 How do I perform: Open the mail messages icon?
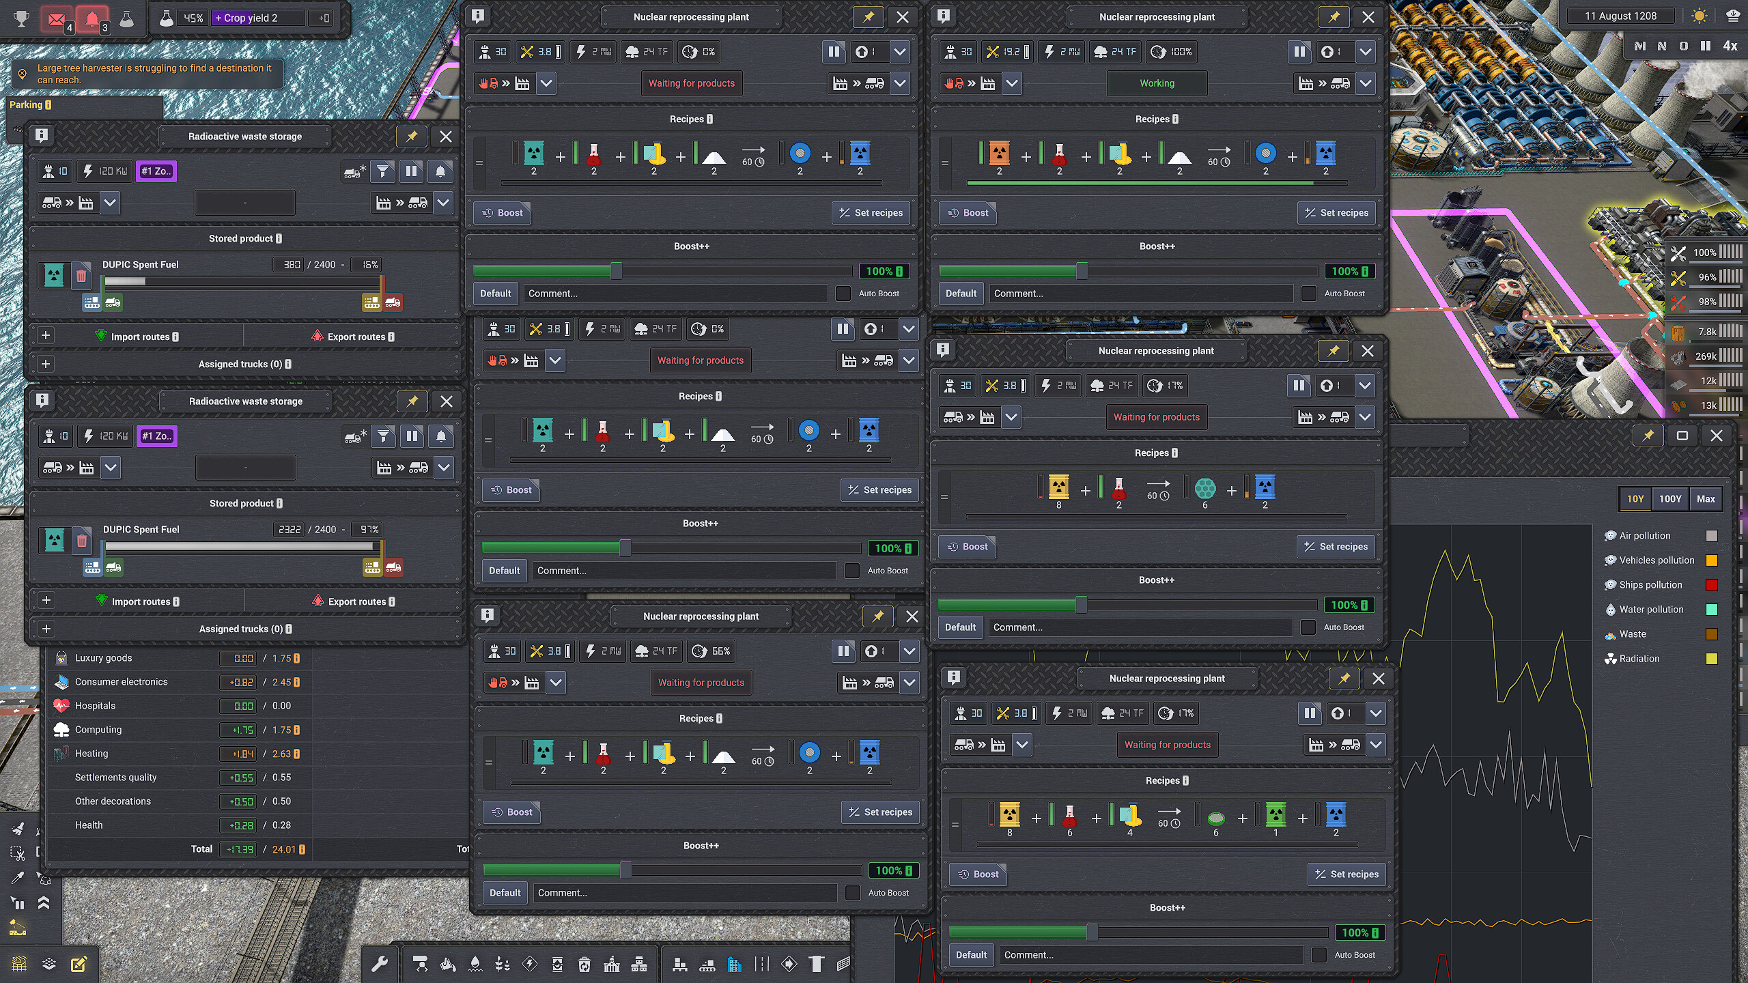[57, 18]
